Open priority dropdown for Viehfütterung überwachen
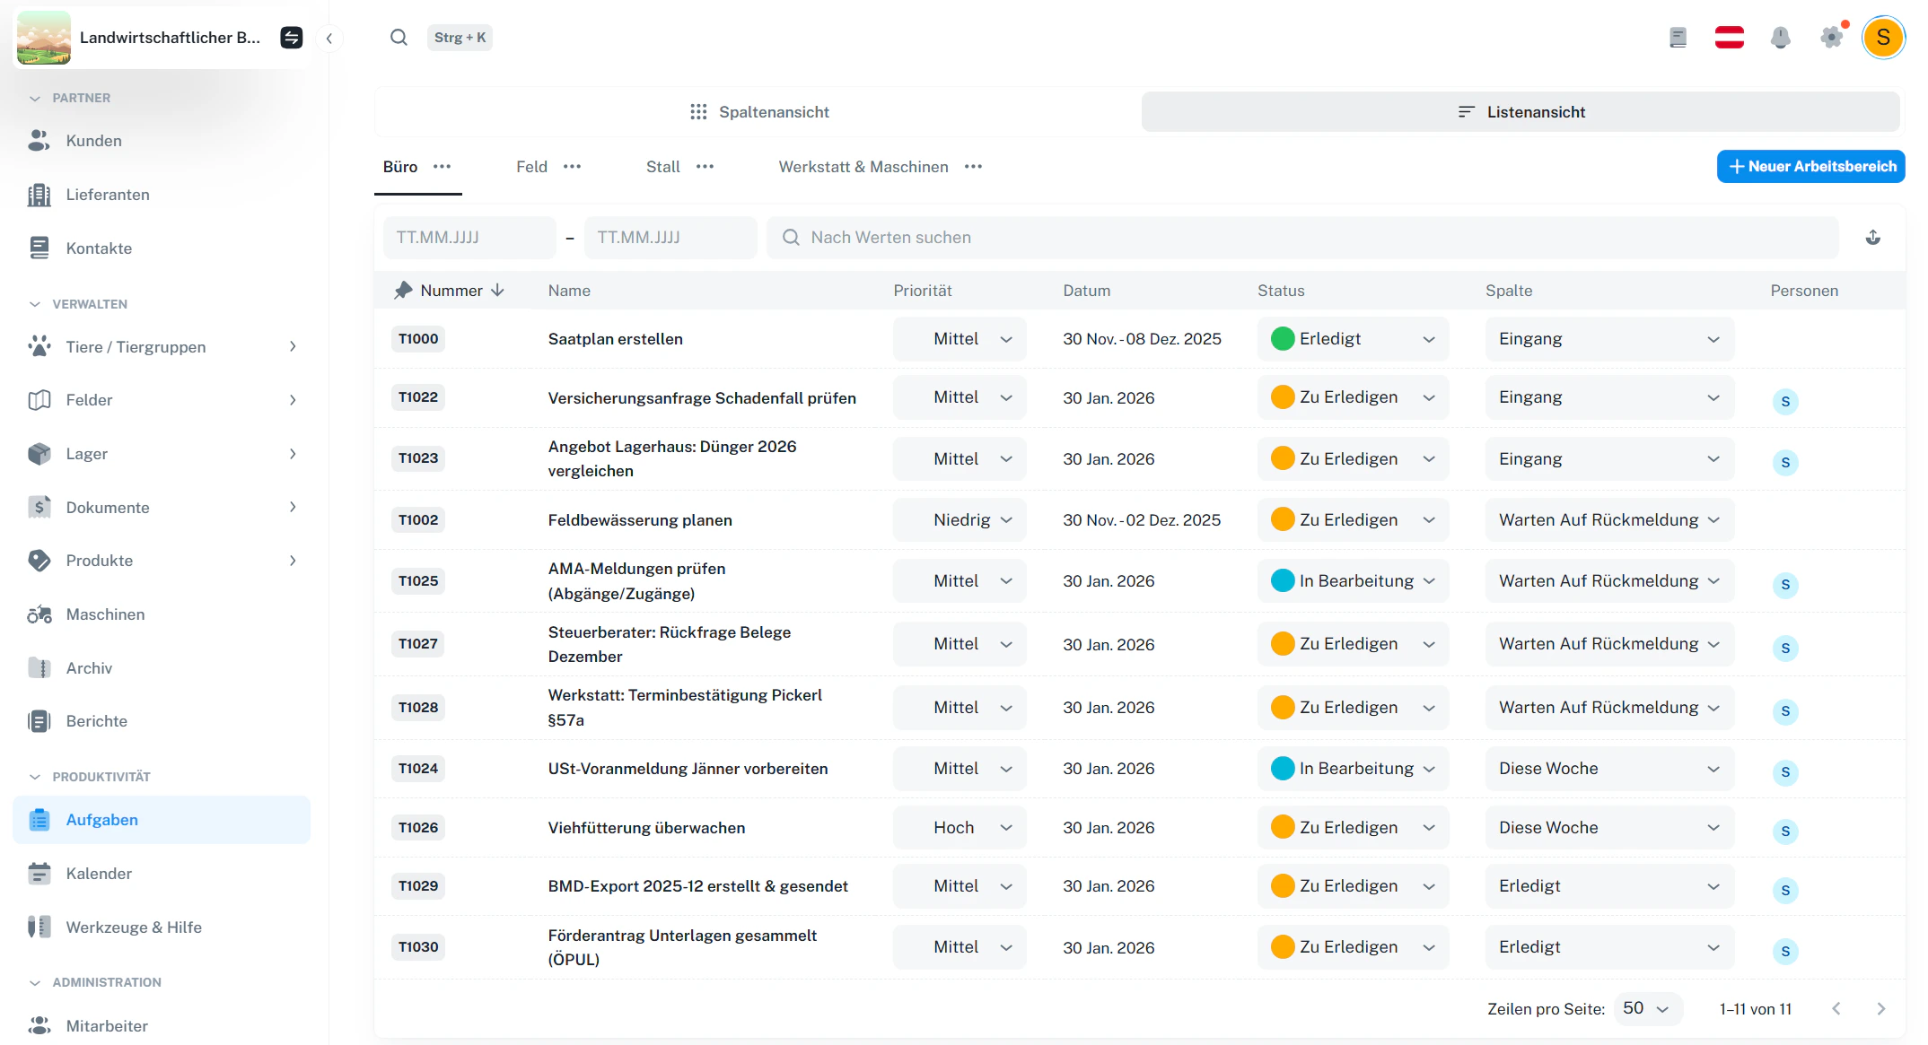The height and width of the screenshot is (1045, 1928). [959, 828]
